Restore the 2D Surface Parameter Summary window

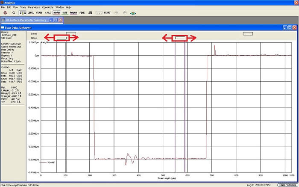point(56,20)
